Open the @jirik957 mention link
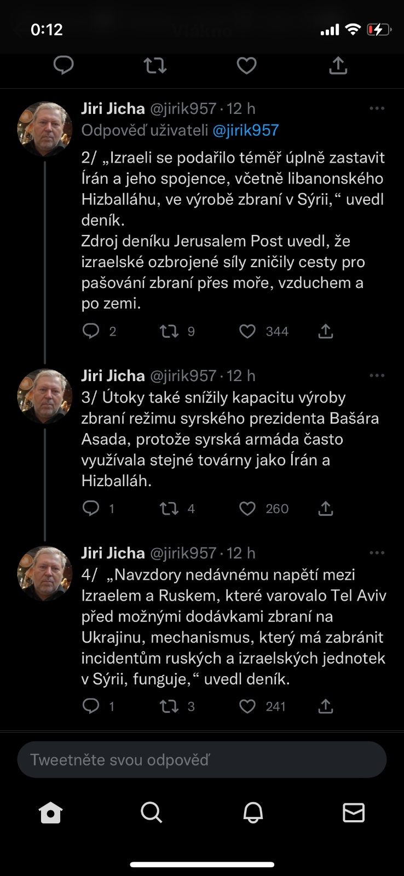 coord(246,130)
